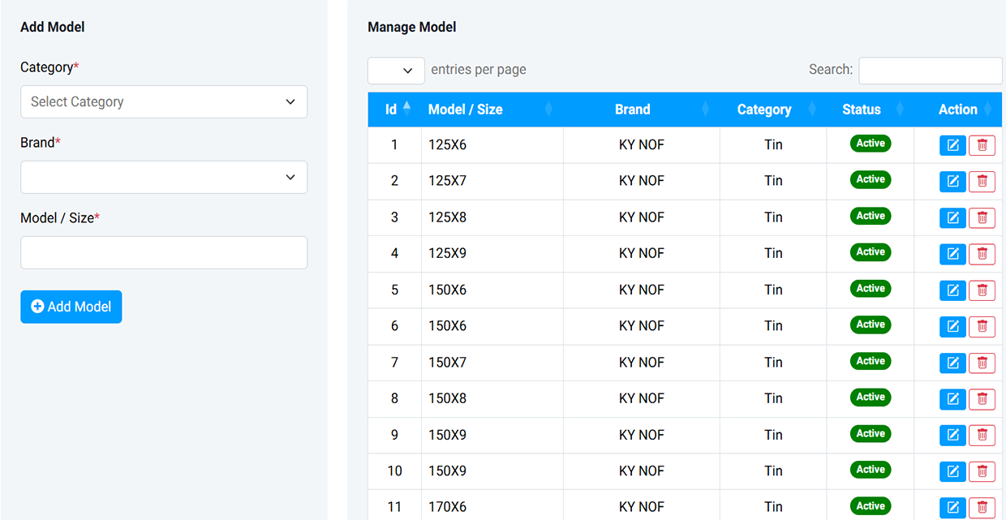Select the 125X8 model cell
The height and width of the screenshot is (520, 1006).
click(492, 217)
